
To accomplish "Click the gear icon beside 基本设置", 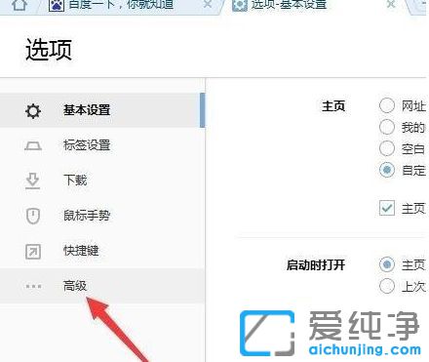I will click(33, 111).
